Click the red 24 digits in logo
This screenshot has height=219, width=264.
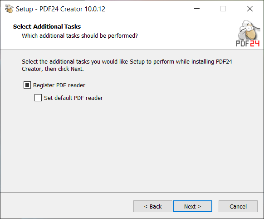click(255, 44)
